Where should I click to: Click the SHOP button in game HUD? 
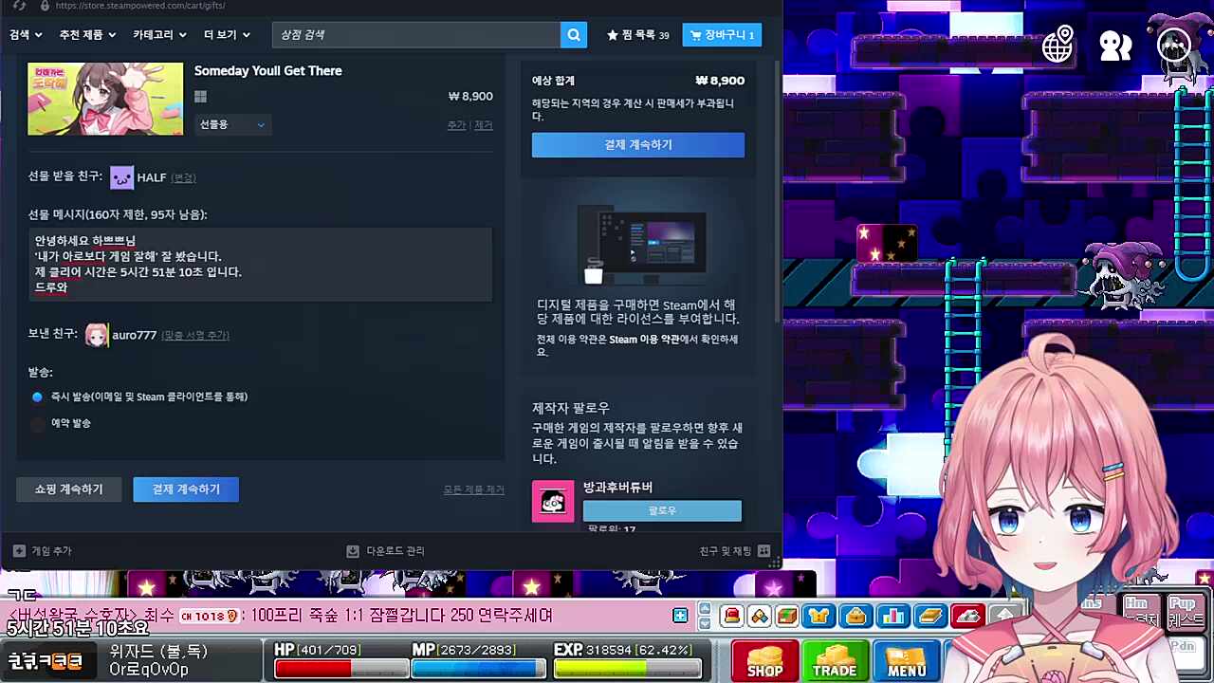(763, 660)
